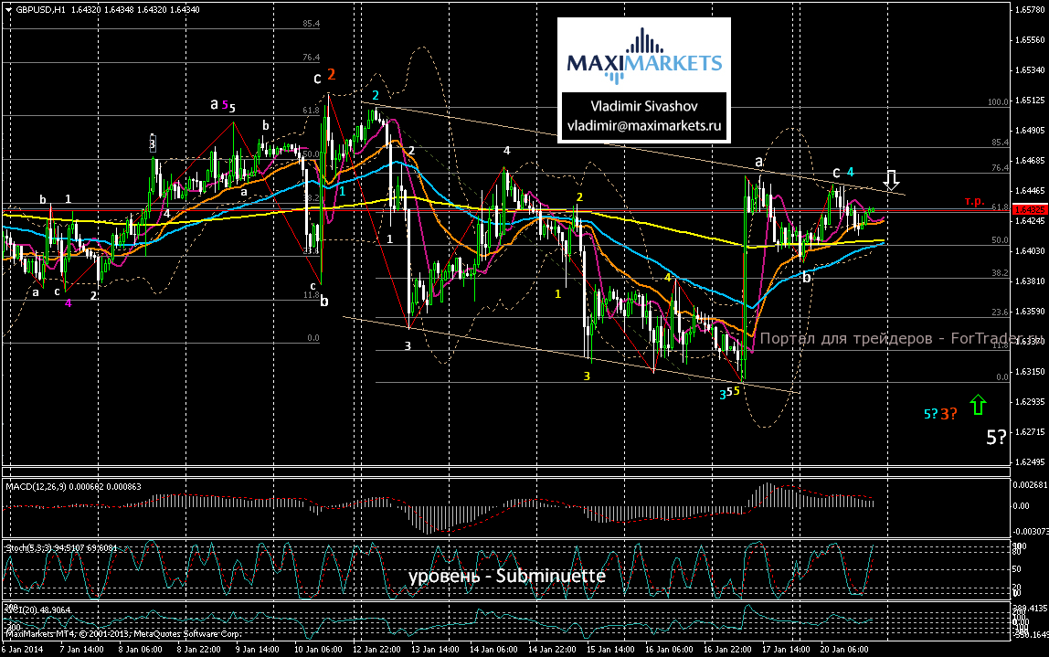
Task: Click the green up arrow marker
Action: pyautogui.click(x=979, y=404)
